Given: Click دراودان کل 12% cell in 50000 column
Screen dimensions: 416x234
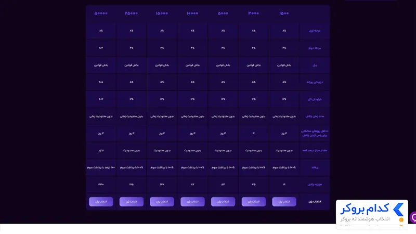Looking at the screenshot, I should (x=101, y=99).
